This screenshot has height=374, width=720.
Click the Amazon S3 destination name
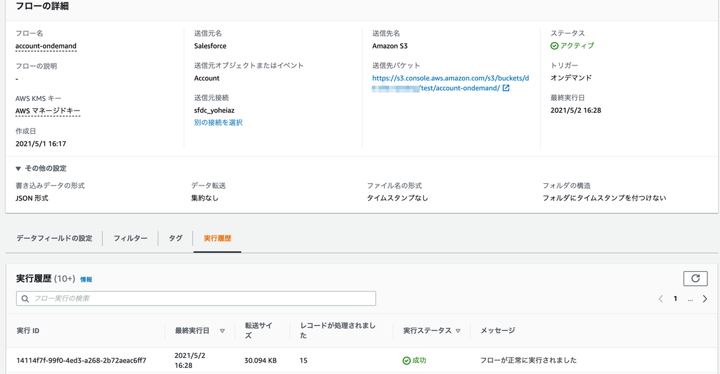[390, 46]
